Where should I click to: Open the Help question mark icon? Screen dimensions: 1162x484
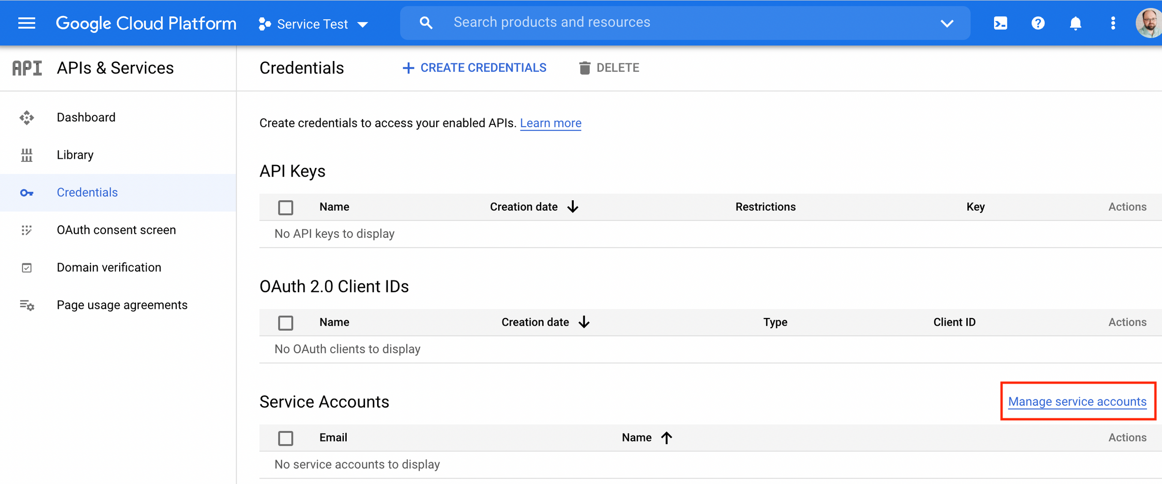click(1038, 23)
